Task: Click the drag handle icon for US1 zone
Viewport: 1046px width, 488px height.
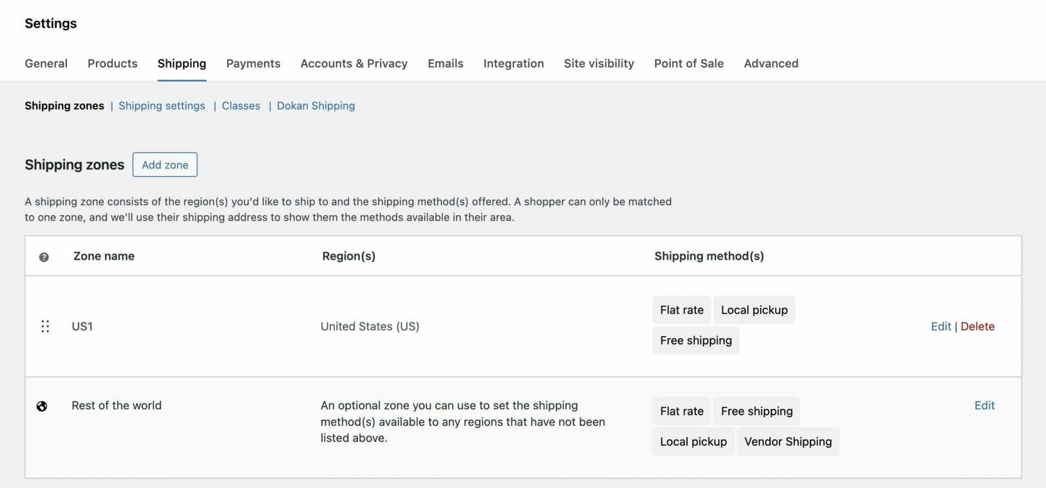Action: pos(45,326)
